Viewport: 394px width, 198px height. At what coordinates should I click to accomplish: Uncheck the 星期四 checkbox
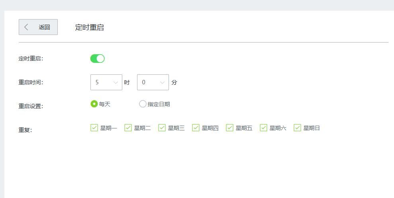[196, 128]
